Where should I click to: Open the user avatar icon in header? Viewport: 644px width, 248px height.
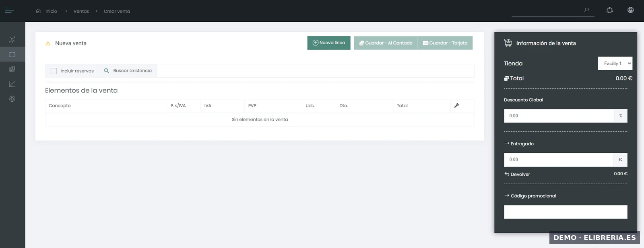pyautogui.click(x=630, y=10)
